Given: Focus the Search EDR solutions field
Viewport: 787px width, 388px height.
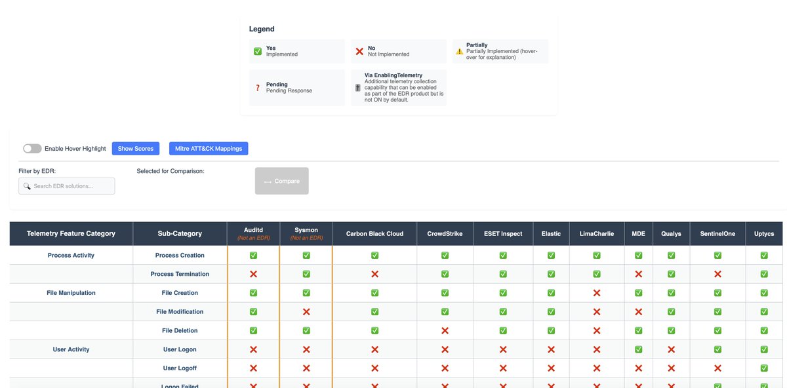Looking at the screenshot, I should 67,186.
